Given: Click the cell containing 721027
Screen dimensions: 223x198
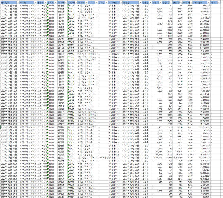Looking at the screenshot, I should [73, 158].
